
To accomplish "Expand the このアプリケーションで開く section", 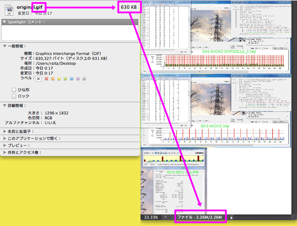I will pyautogui.click(x=4, y=138).
